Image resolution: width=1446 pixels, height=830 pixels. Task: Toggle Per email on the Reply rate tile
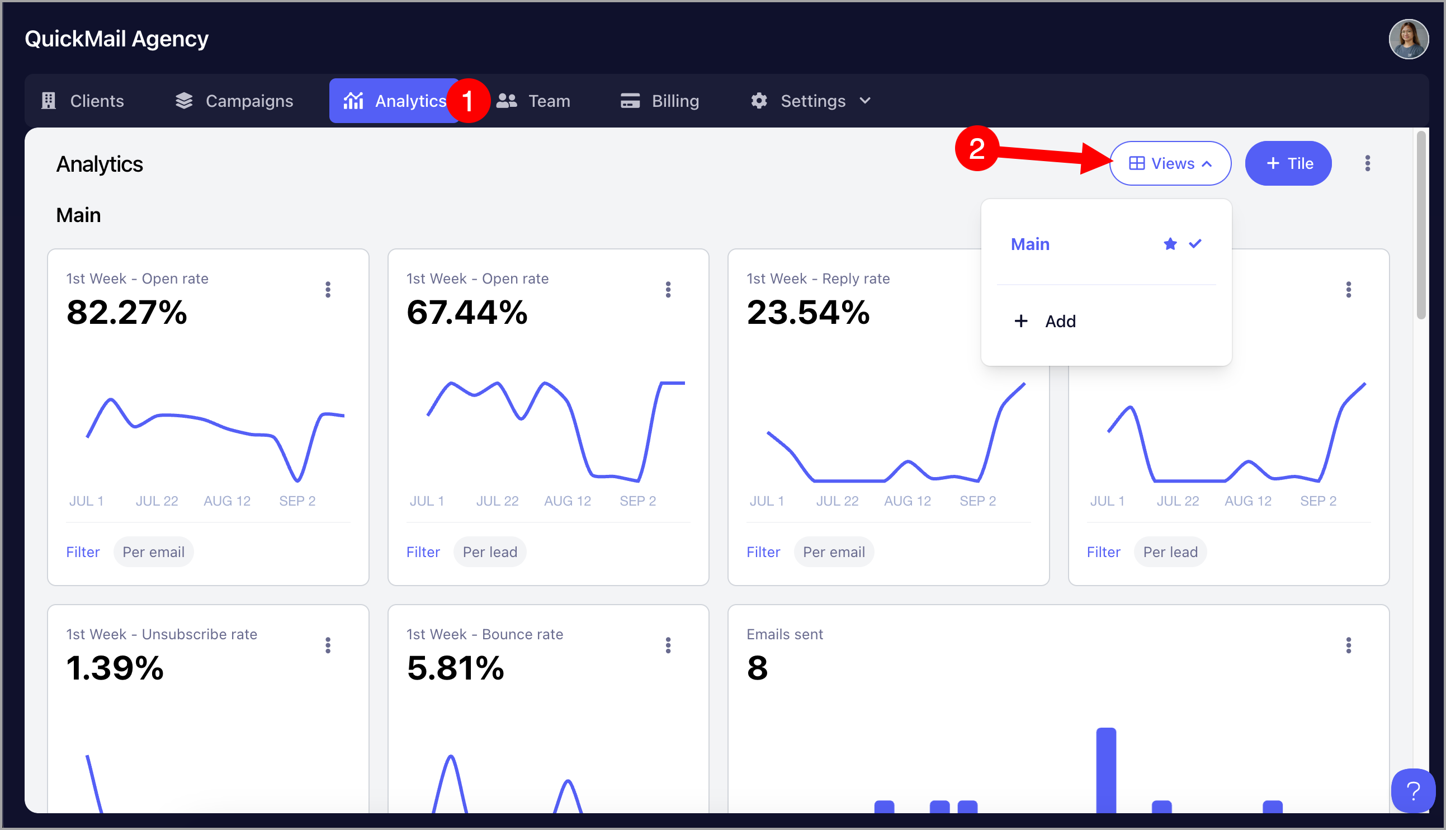click(834, 552)
